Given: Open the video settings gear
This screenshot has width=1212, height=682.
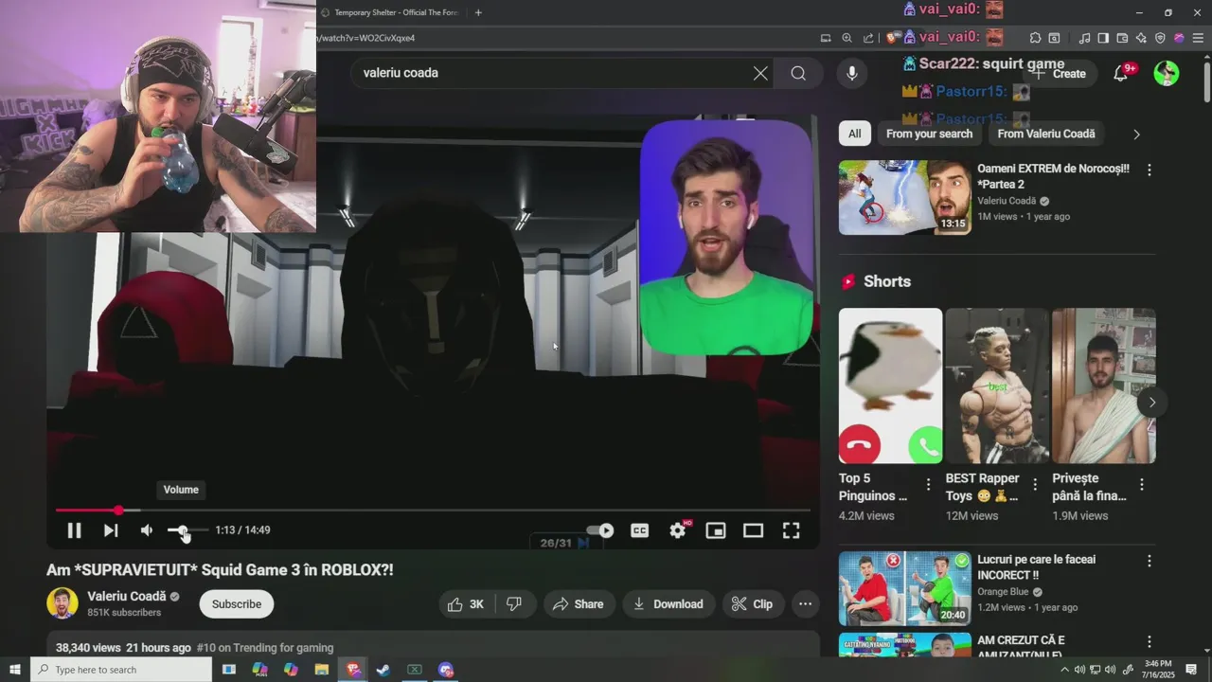Looking at the screenshot, I should pyautogui.click(x=678, y=530).
